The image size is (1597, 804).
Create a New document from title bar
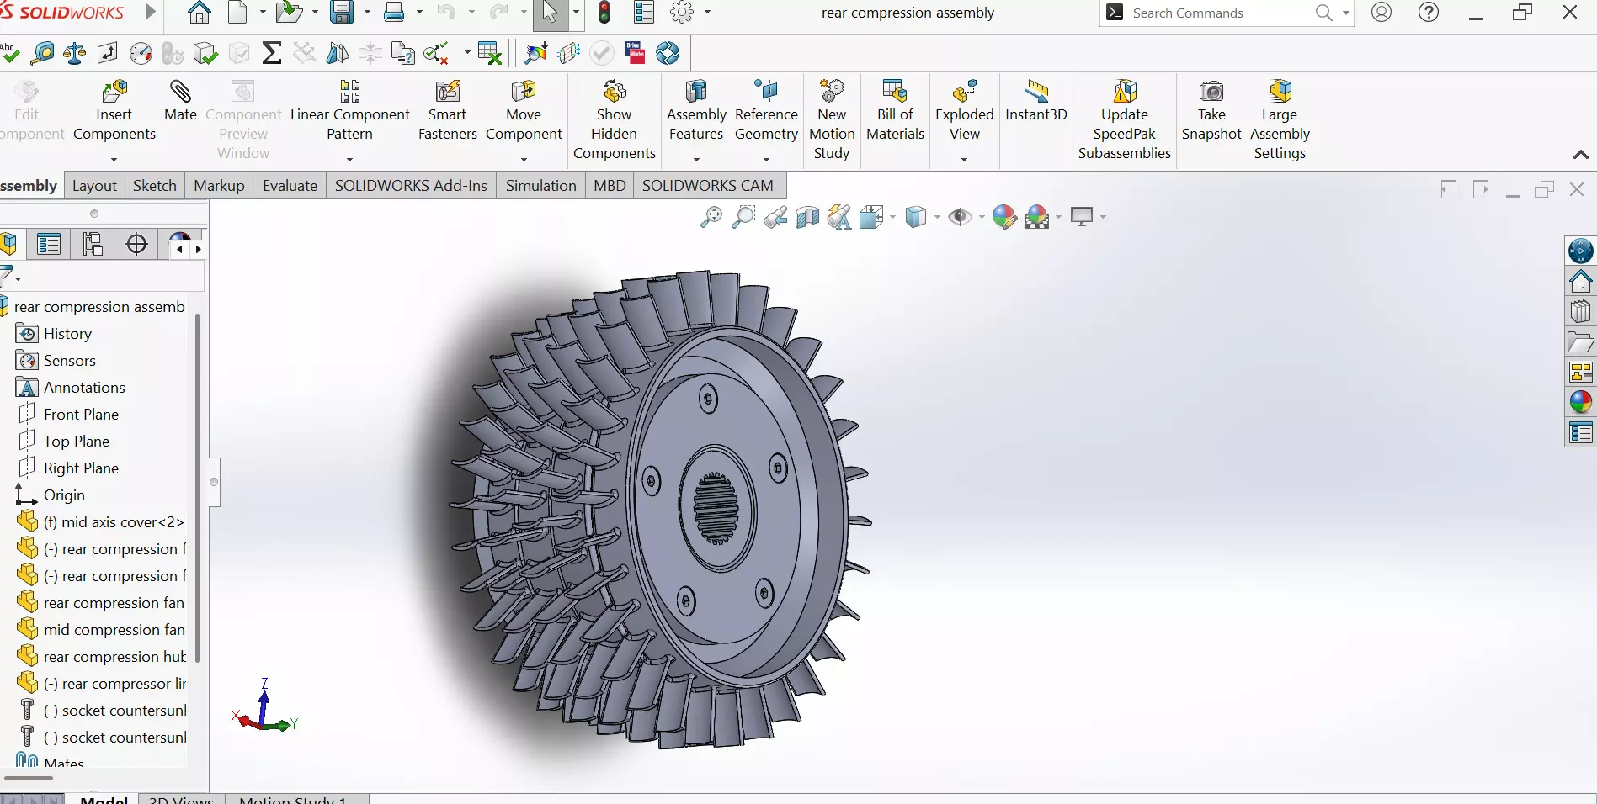[238, 13]
